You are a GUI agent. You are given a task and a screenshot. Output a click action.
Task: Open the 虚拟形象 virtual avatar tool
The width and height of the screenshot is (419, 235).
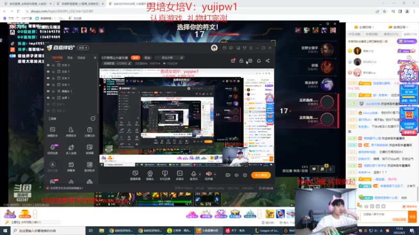53,167
